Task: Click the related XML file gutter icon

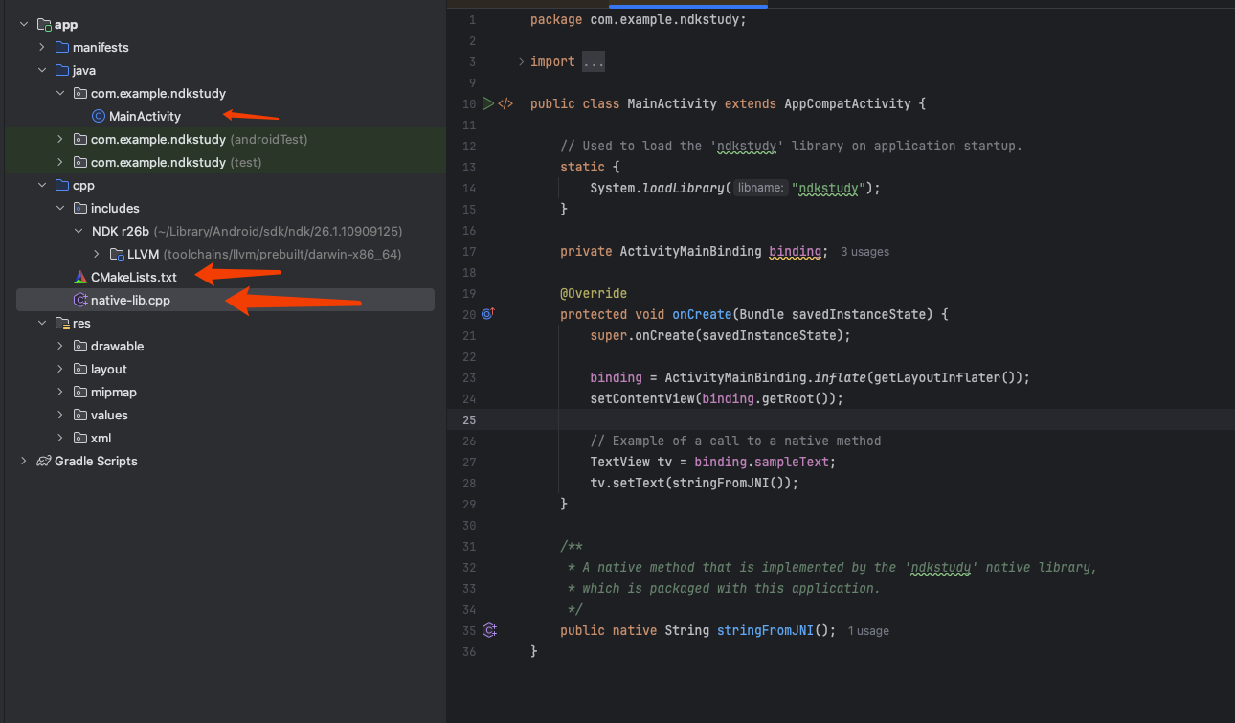Action: pos(506,103)
